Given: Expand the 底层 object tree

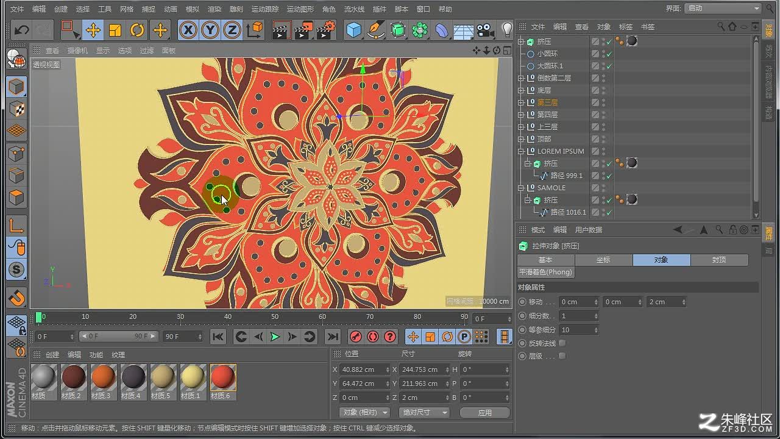Looking at the screenshot, I should click(x=521, y=90).
